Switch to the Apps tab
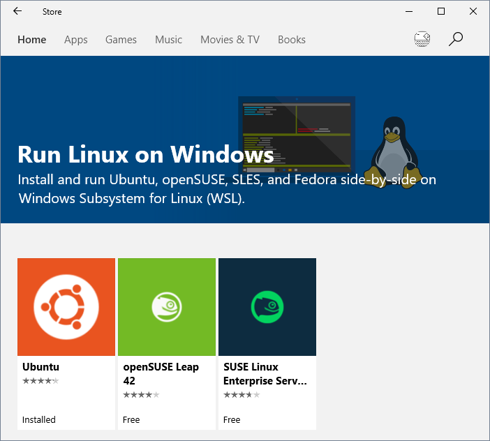Viewport: 490px width, 441px height. coord(76,40)
